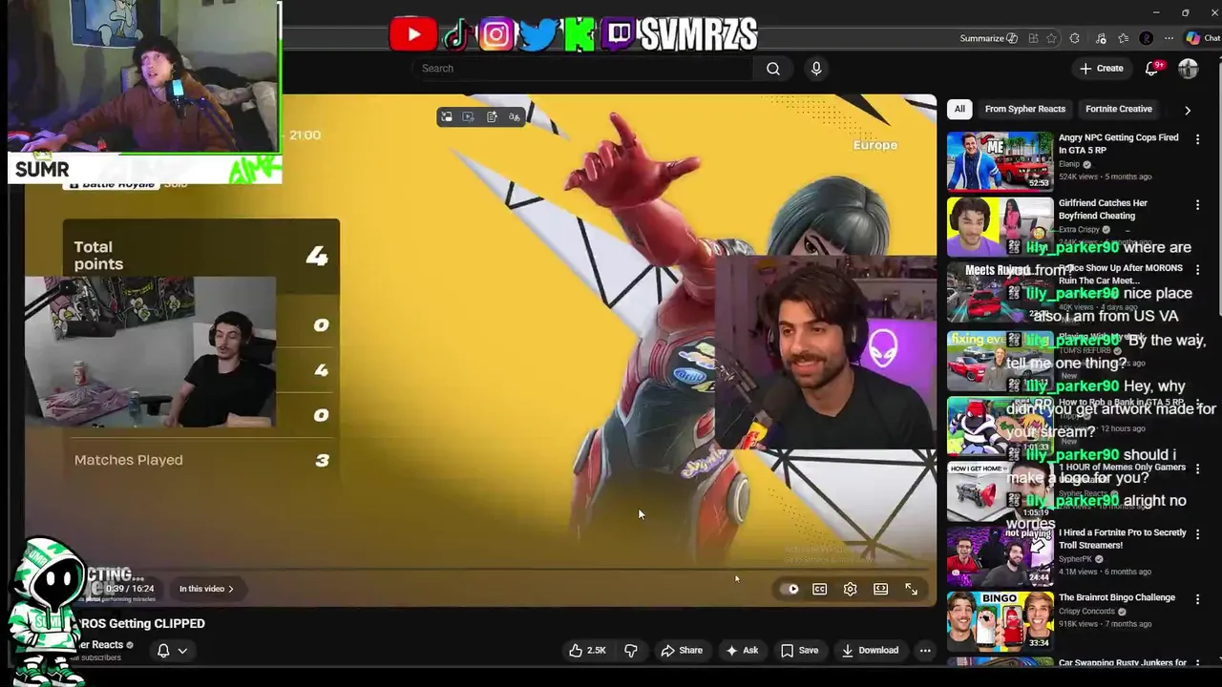Viewport: 1222px width, 687px height.
Task: Click the ROS Getting CLIPPED video title
Action: [143, 623]
